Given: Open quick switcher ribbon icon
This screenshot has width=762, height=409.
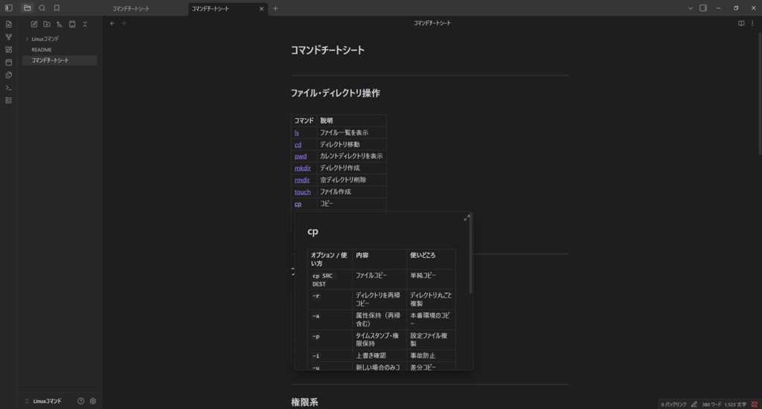Looking at the screenshot, I should point(9,25).
